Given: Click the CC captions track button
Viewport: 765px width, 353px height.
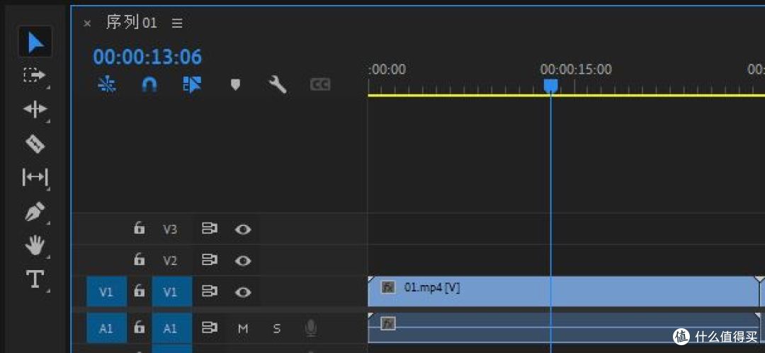Looking at the screenshot, I should click(320, 85).
